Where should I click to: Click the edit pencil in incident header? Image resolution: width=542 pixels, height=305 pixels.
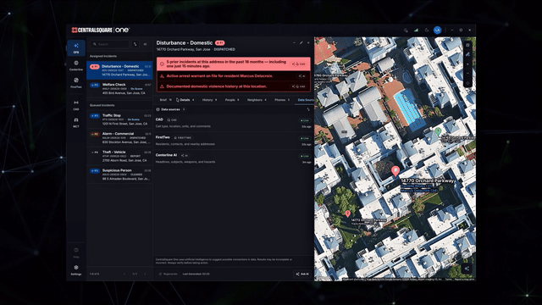pos(301,43)
